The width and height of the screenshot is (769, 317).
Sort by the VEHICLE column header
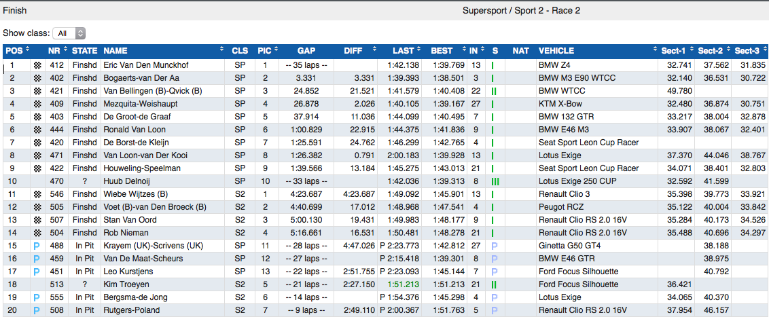(x=556, y=51)
